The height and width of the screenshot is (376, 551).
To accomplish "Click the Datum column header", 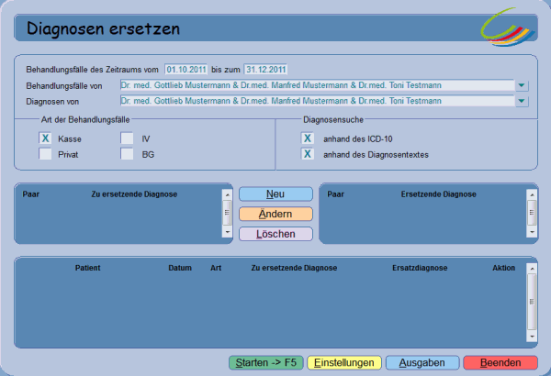I will [180, 268].
